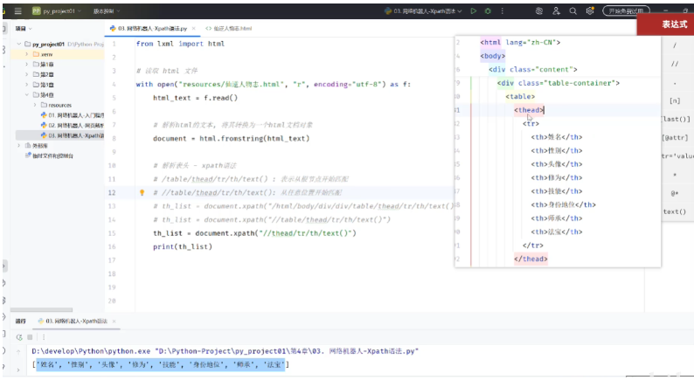Open the python.exe path link in console
This screenshot has height=380, width=694.
coord(91,351)
